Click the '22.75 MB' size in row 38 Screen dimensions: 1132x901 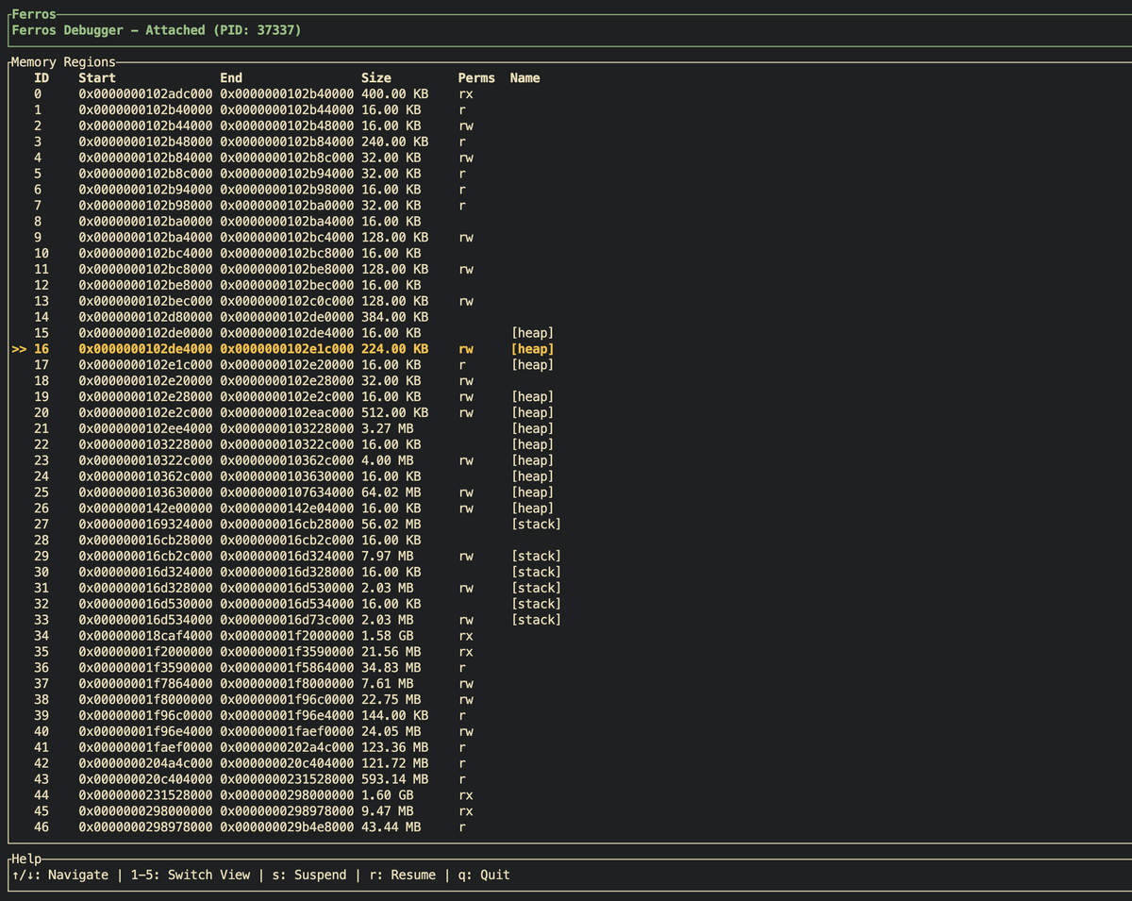(391, 699)
